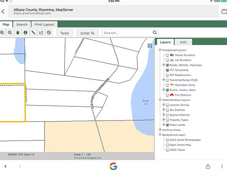Collapse the Background Layer group

click(160, 135)
